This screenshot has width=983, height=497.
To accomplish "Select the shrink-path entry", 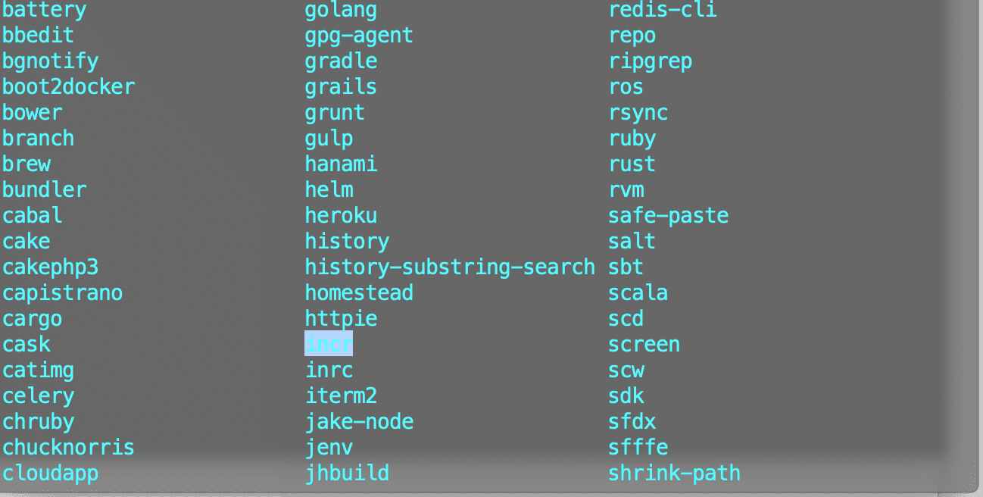I will pos(675,474).
